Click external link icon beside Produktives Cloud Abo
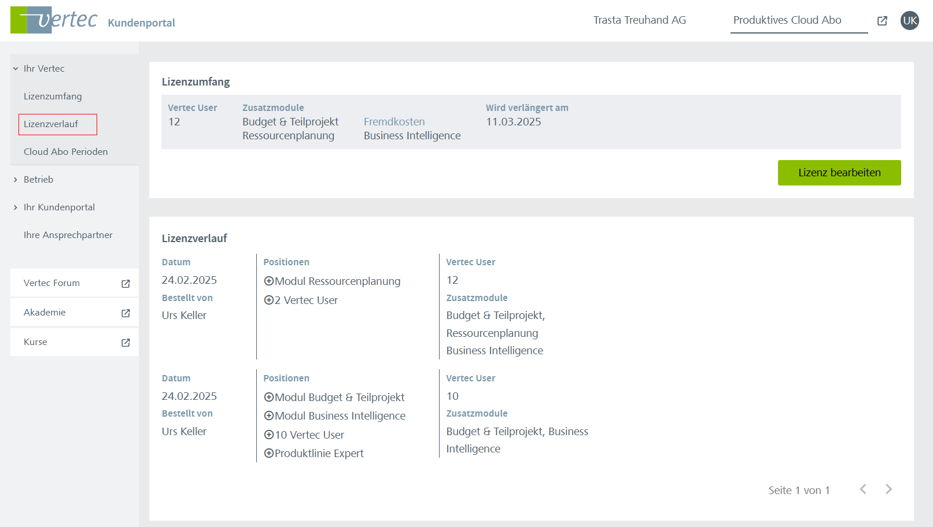933x527 pixels. click(882, 21)
